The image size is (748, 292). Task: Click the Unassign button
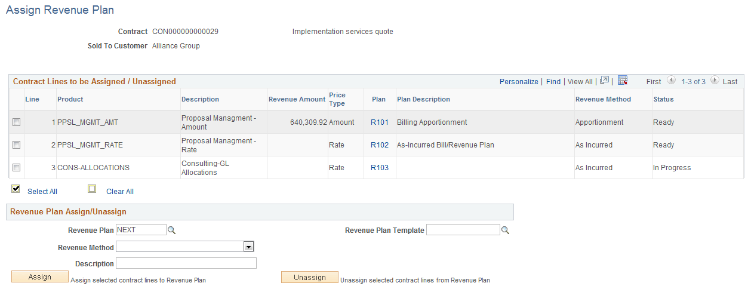310,277
